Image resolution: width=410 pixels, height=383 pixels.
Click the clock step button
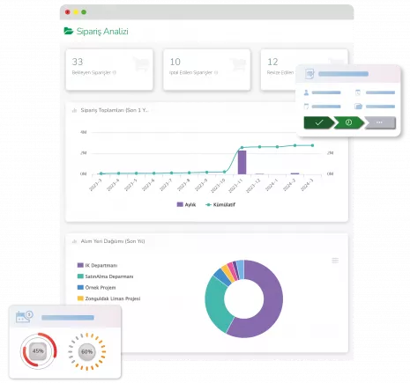[349, 122]
